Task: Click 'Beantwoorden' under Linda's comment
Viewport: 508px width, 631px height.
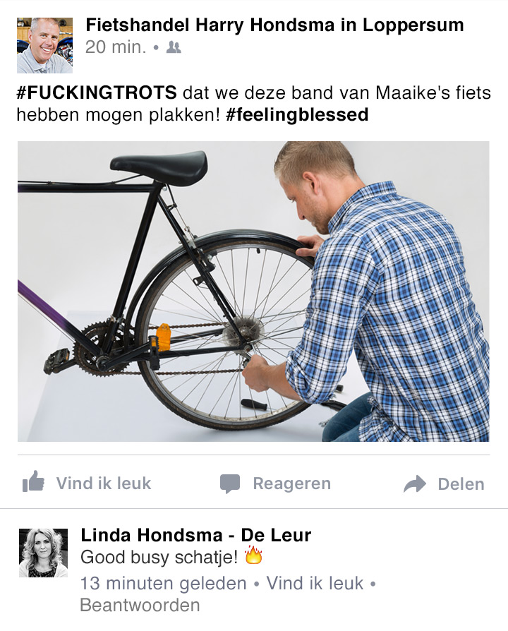Action: pos(140,606)
